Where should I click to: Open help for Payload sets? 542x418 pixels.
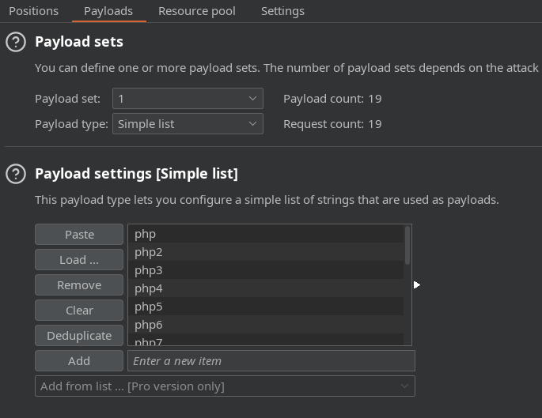tap(16, 42)
